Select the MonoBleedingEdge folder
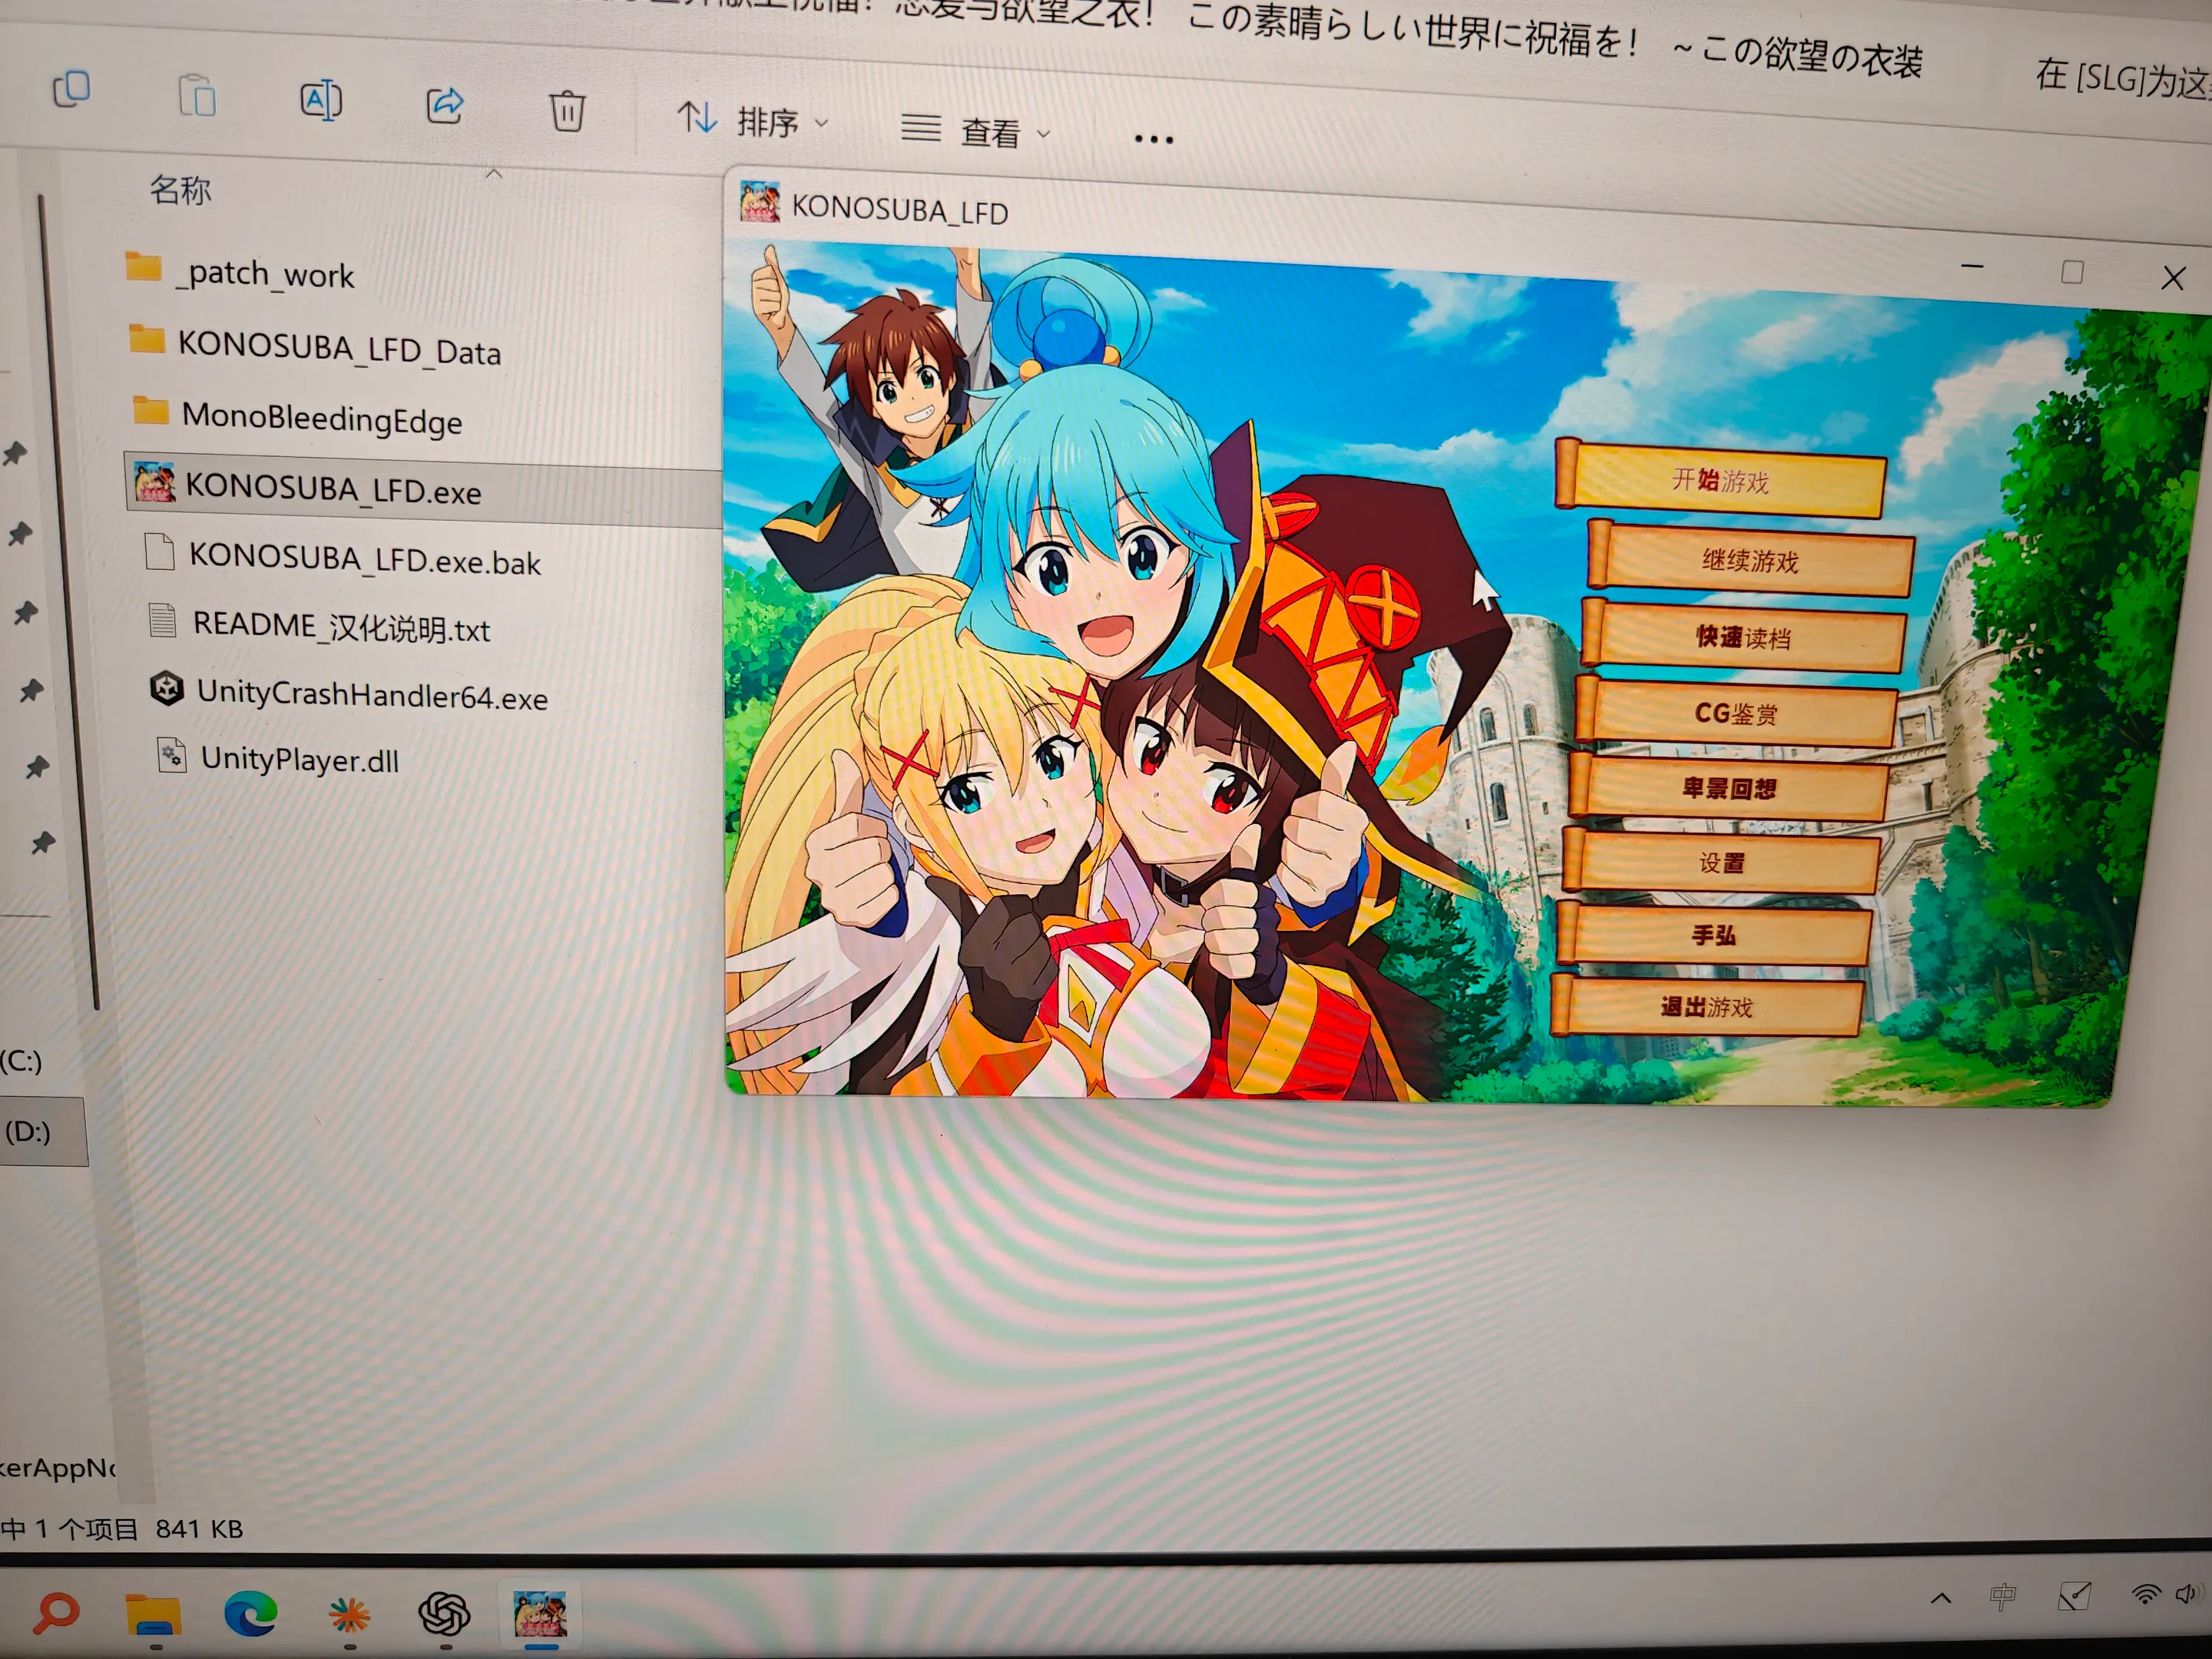The image size is (2212, 1659). click(x=297, y=416)
